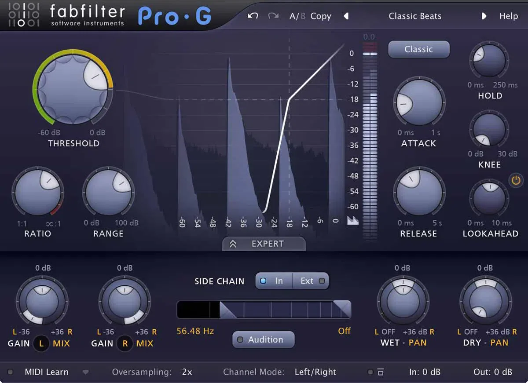Viewport: 528px width, 383px height.
Task: Open the Classic style selector
Action: (418, 49)
